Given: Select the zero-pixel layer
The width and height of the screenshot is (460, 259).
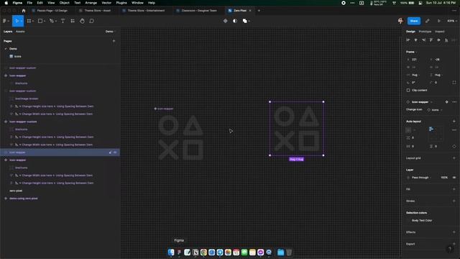Looking at the screenshot, I should pyautogui.click(x=16, y=191).
